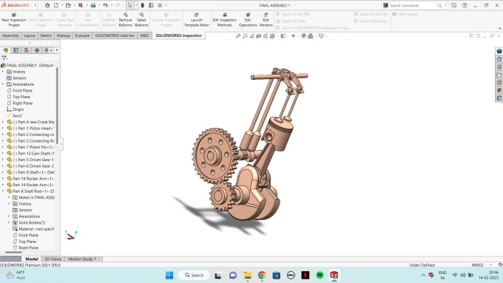The image size is (503, 283).
Task: Expand Mates in FINAL ASSEMBLY node
Action: [9, 197]
